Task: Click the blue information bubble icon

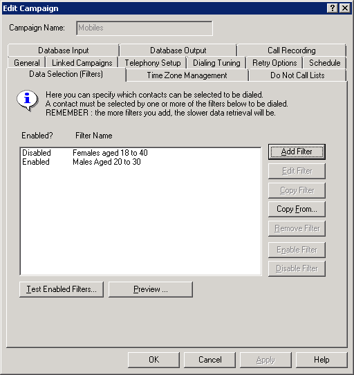Action: (27, 100)
